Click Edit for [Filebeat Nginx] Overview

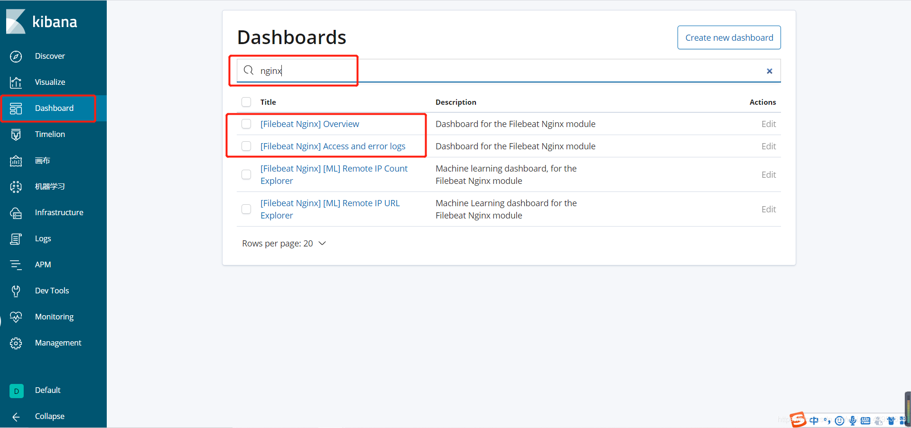pyautogui.click(x=769, y=124)
